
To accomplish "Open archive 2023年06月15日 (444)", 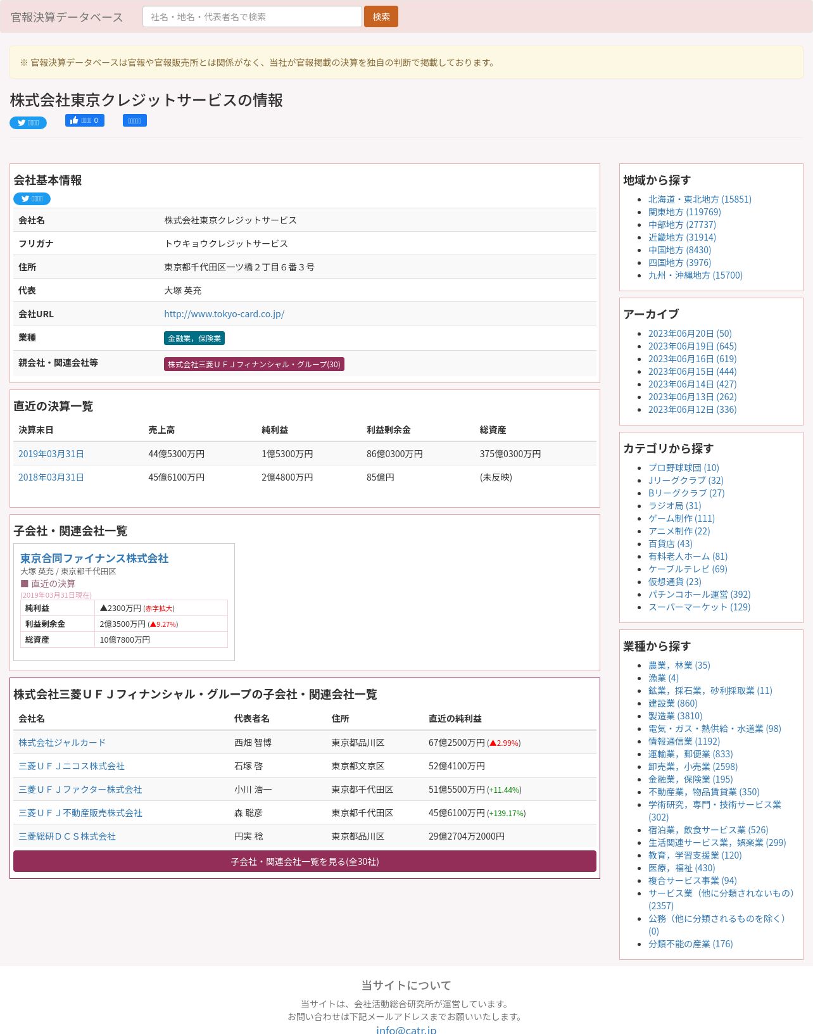I will [692, 372].
